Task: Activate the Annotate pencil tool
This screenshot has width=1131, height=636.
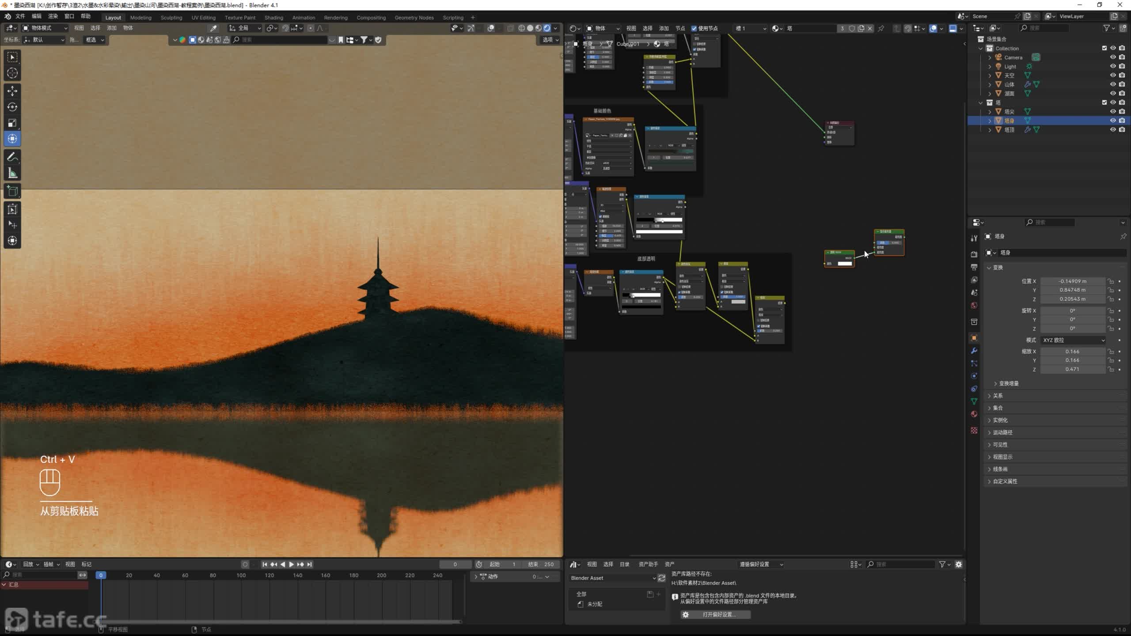Action: (12, 157)
